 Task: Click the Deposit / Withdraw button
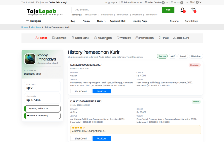42,108
